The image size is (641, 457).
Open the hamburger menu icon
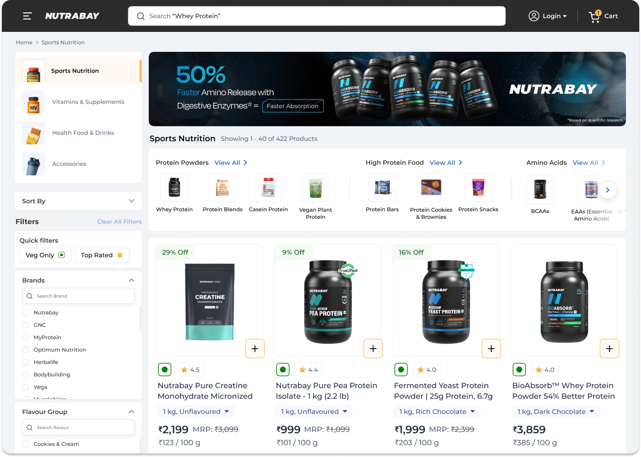[x=27, y=16]
